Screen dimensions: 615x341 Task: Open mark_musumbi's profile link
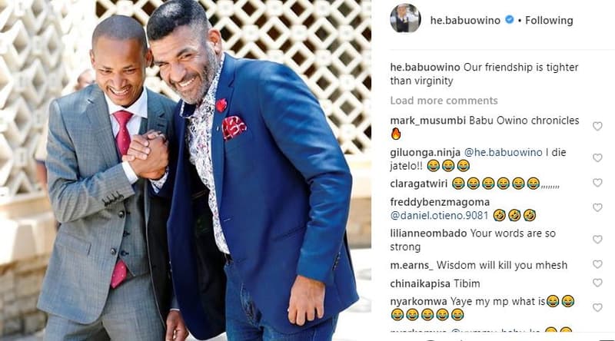coord(427,121)
